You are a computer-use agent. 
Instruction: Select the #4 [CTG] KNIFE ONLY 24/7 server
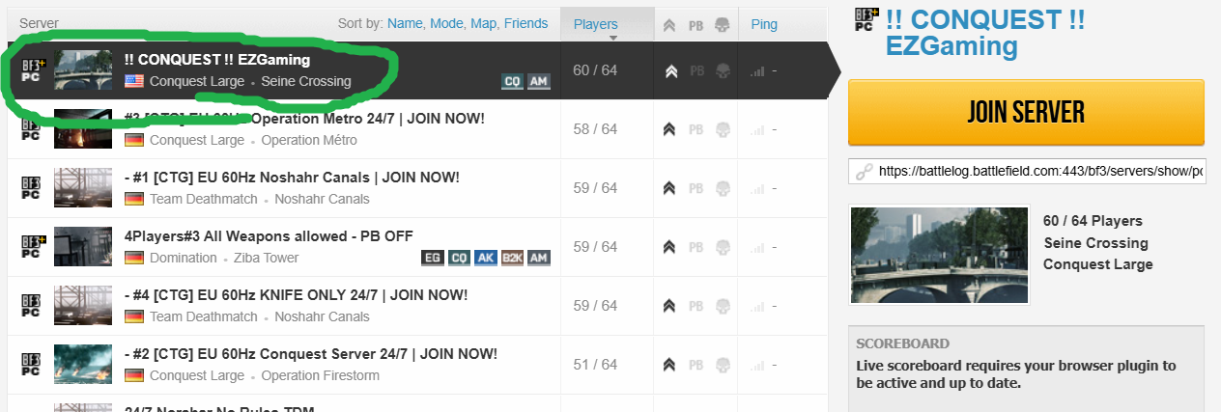click(x=416, y=306)
